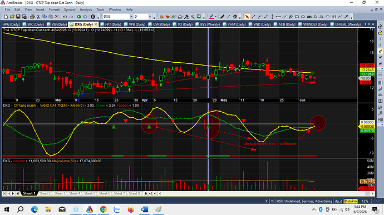The width and height of the screenshot is (384, 215).
Task: Select the thick black line style
Action: point(222,17)
